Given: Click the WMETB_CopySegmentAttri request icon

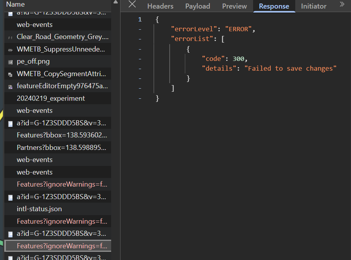Looking at the screenshot, I should [11, 74].
